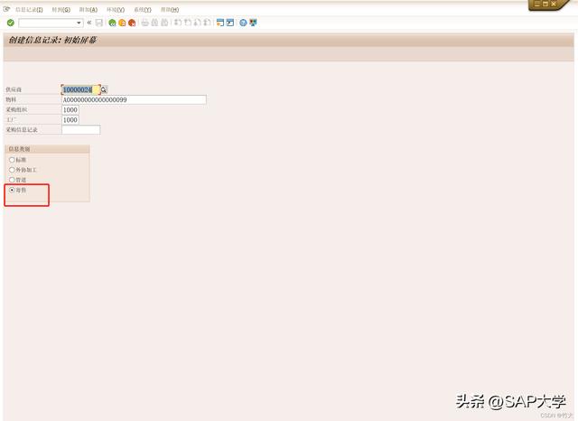
Task: Click the green Back icon
Action: (x=112, y=23)
